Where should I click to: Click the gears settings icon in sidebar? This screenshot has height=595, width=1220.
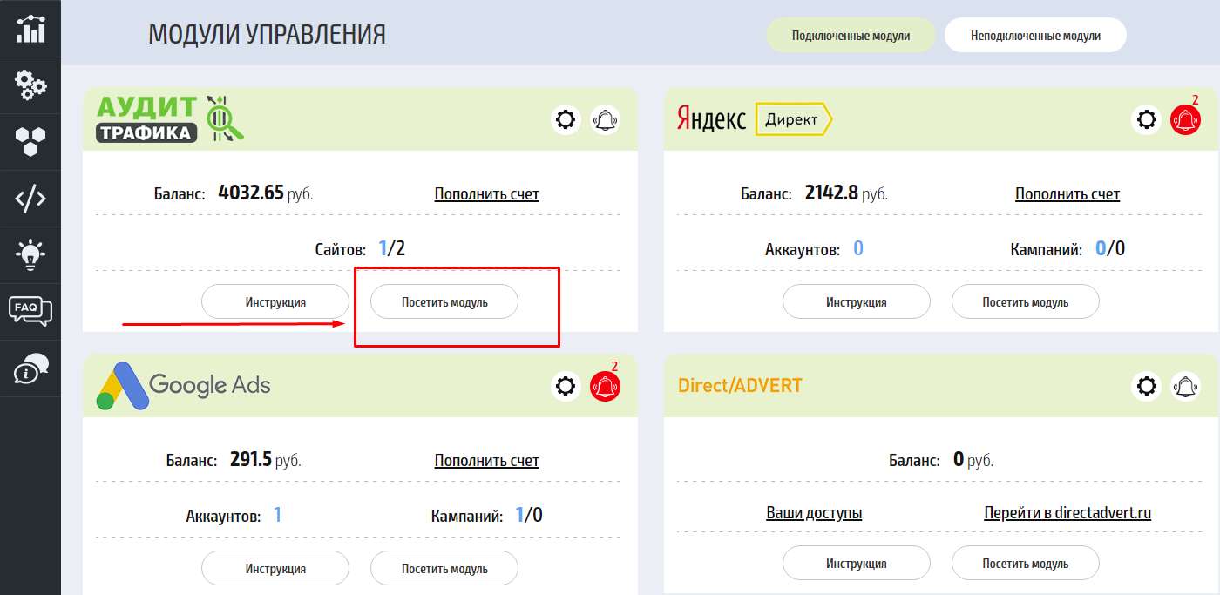pos(30,85)
